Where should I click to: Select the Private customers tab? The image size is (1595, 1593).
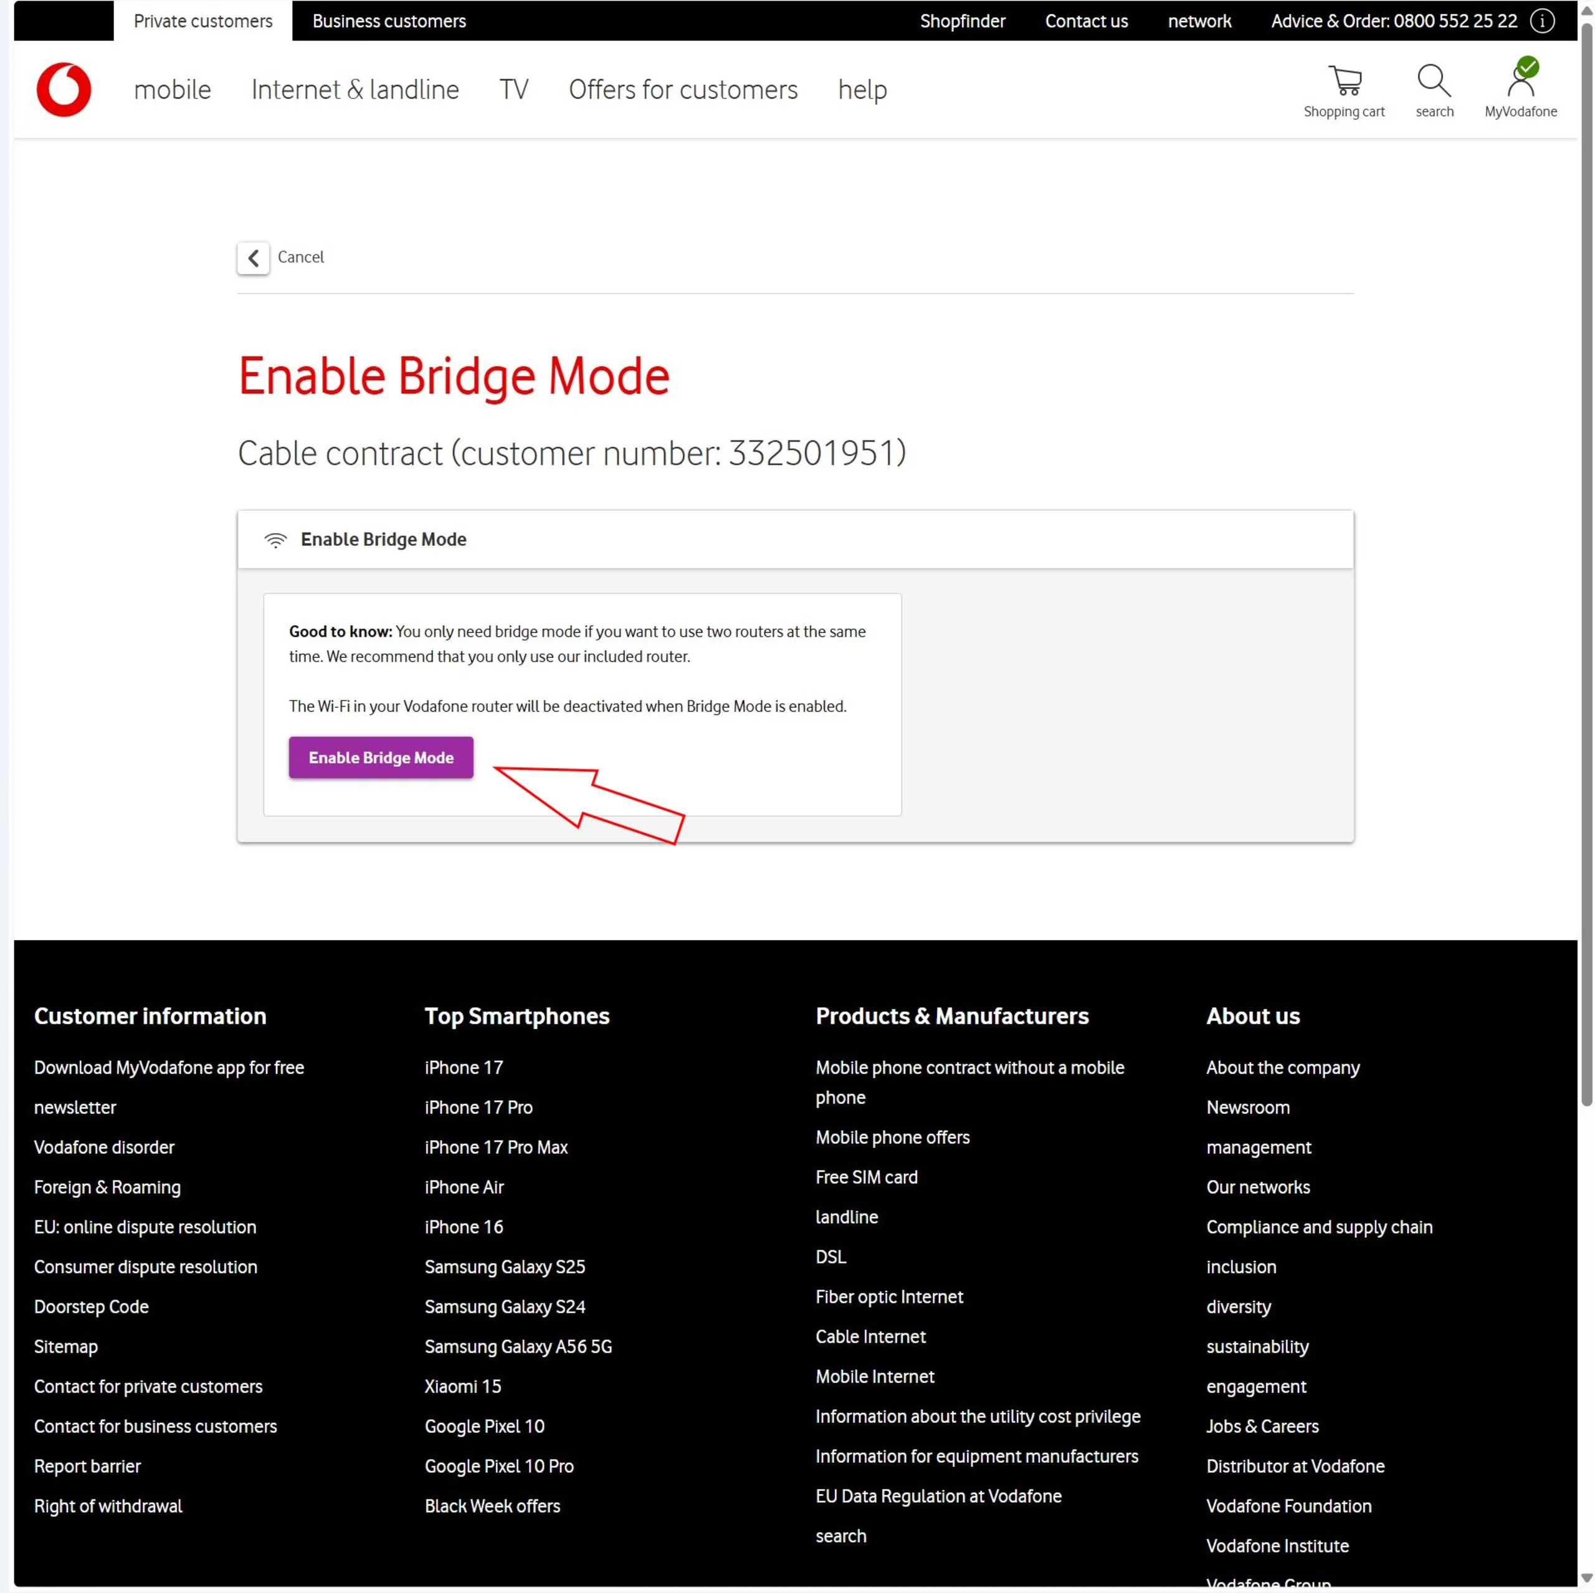203,21
